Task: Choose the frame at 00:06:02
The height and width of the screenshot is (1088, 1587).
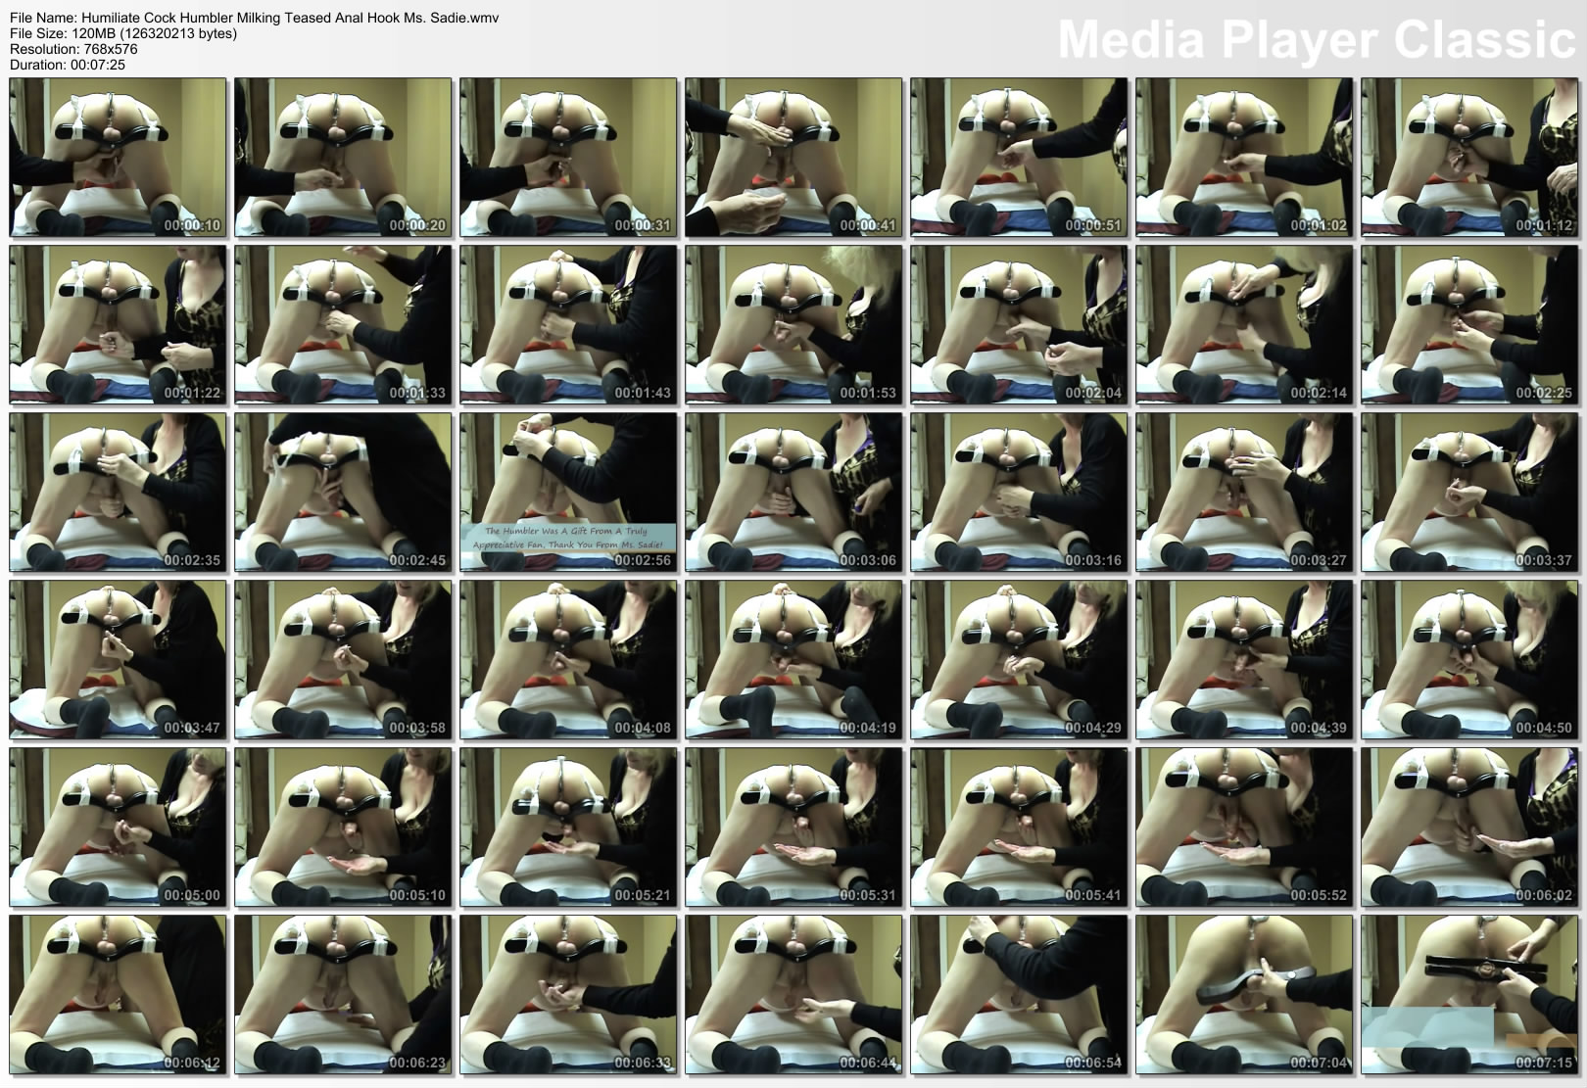Action: click(1468, 828)
